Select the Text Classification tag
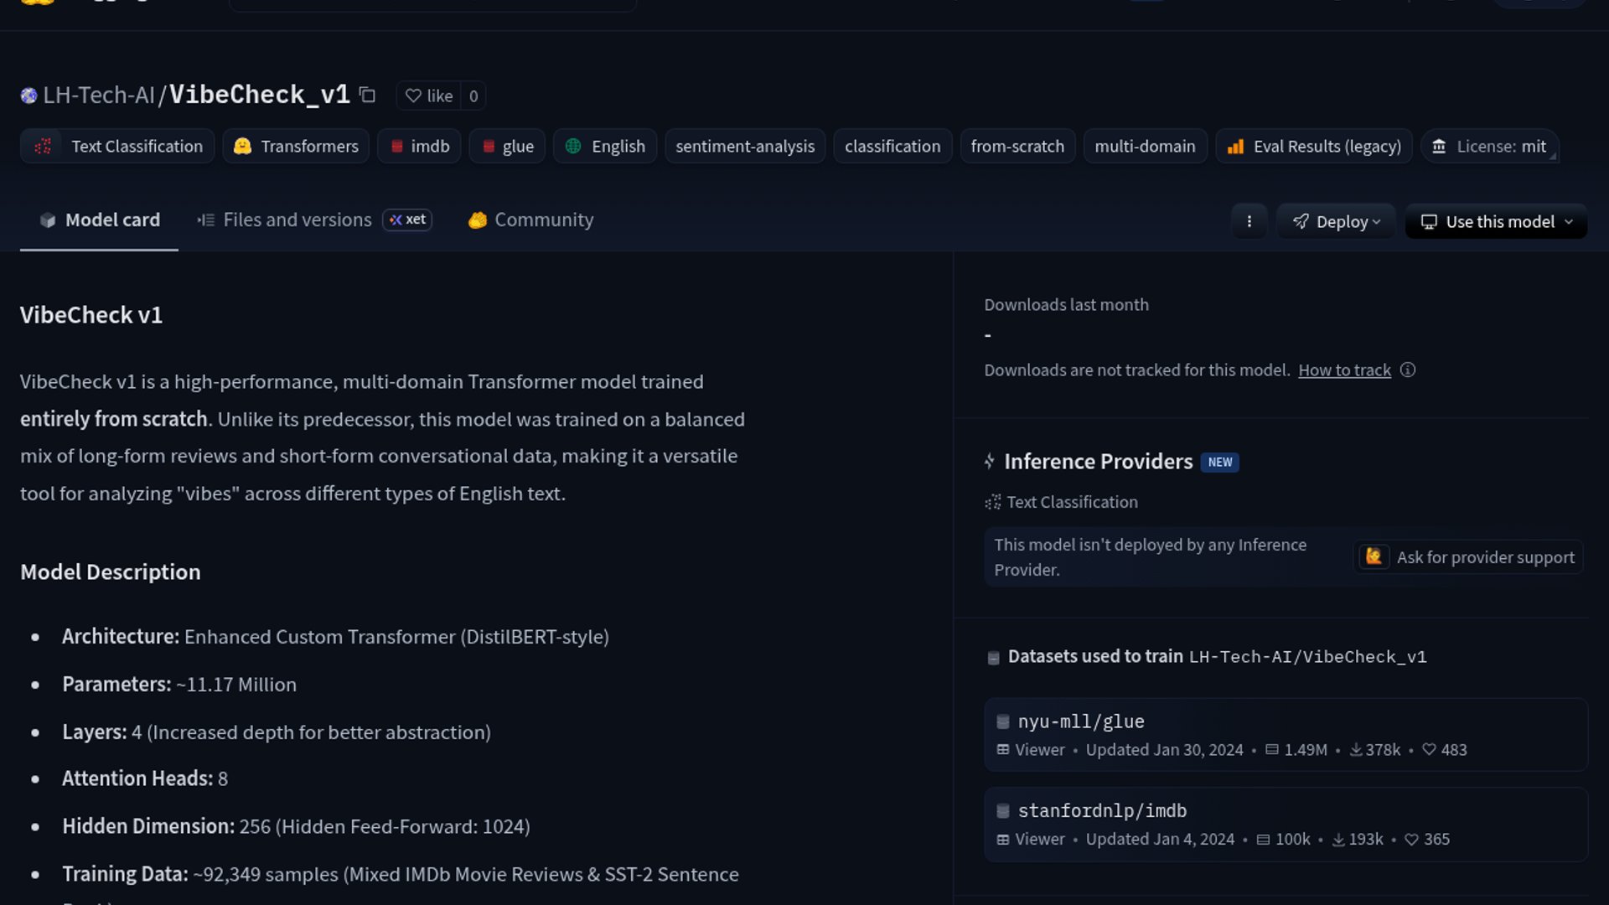The image size is (1609, 905). (117, 146)
